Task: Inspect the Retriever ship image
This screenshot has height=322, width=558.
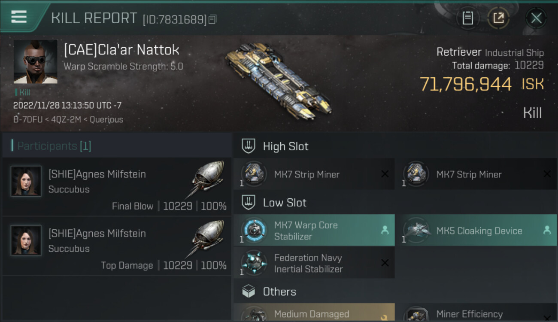Action: pyautogui.click(x=278, y=82)
